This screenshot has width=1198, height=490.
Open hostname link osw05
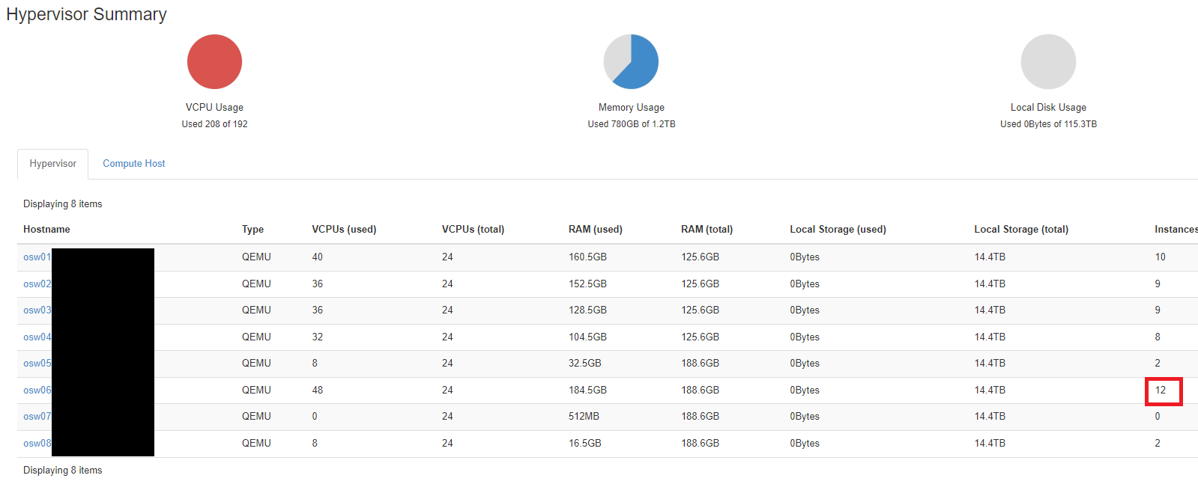37,364
